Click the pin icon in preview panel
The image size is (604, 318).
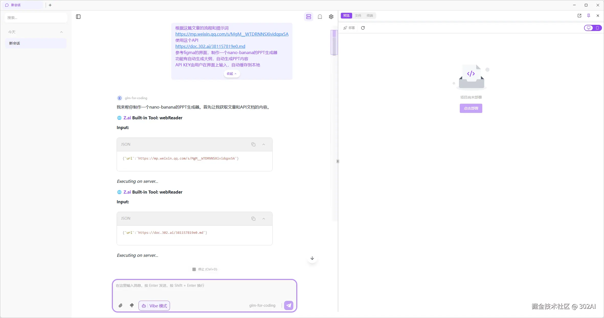click(x=589, y=16)
